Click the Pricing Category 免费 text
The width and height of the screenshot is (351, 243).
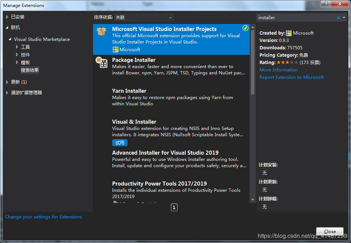coord(284,55)
